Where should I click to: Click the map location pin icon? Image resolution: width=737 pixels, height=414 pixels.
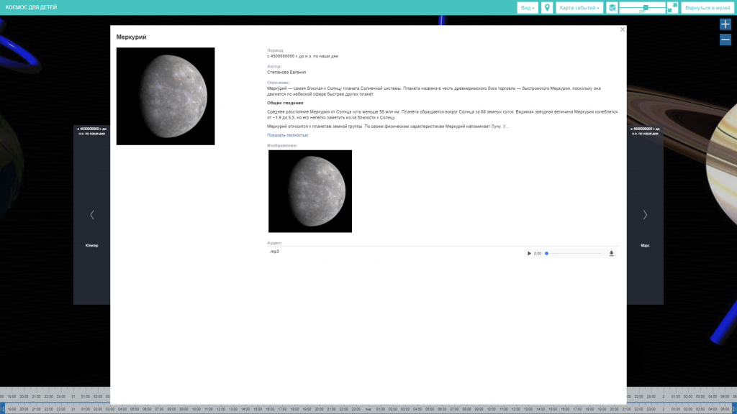547,8
